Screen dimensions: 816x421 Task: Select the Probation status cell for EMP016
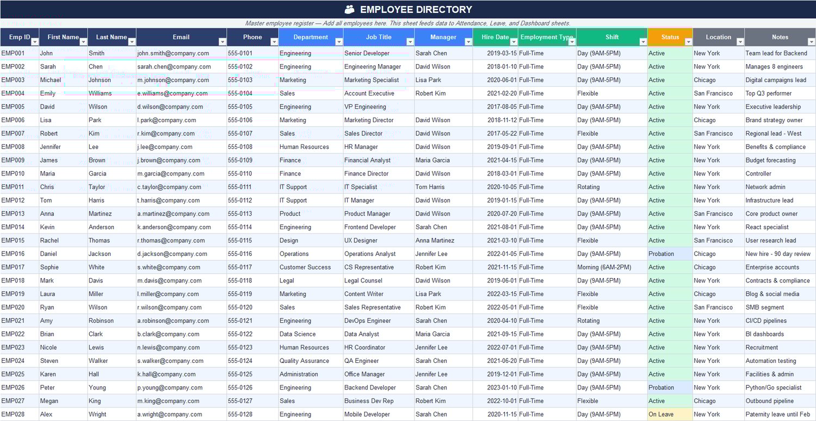pos(669,254)
